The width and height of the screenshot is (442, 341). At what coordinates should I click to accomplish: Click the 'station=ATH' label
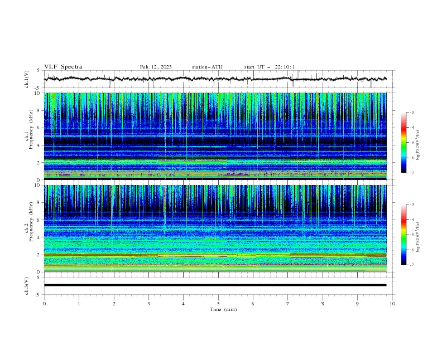pos(207,67)
